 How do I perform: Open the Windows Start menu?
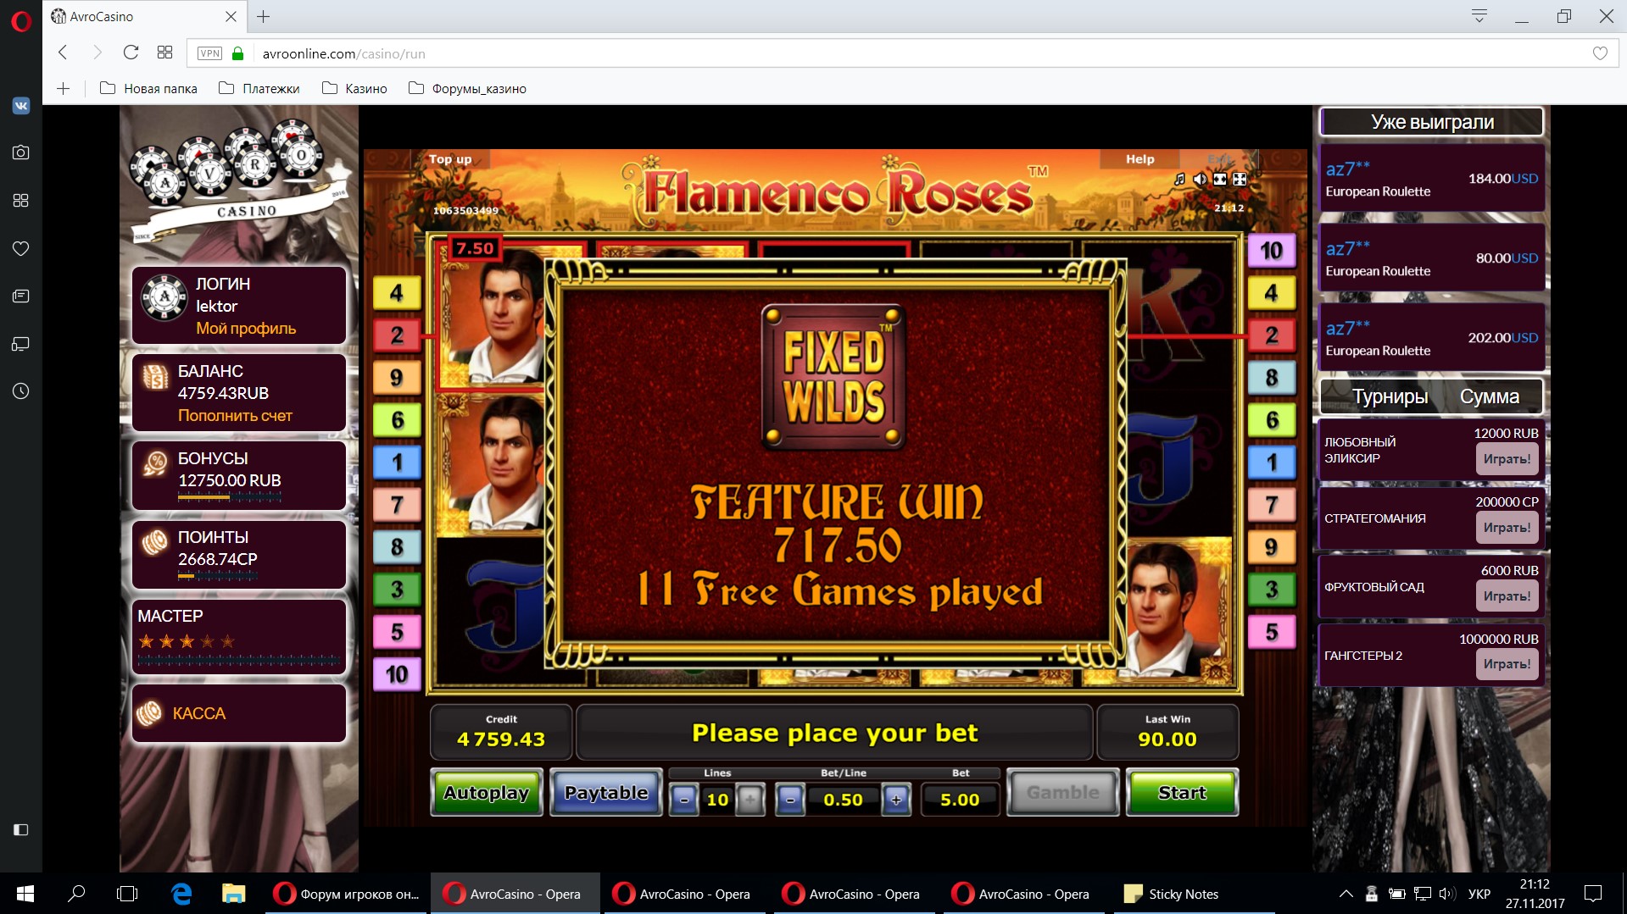click(x=25, y=894)
